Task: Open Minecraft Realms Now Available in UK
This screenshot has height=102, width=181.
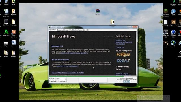Action: point(68,73)
